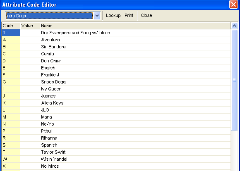240x171 pixels.
Task: Click code cell P
Action: 11,131
